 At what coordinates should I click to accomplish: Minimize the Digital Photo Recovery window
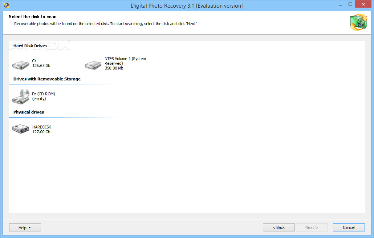(x=341, y=4)
